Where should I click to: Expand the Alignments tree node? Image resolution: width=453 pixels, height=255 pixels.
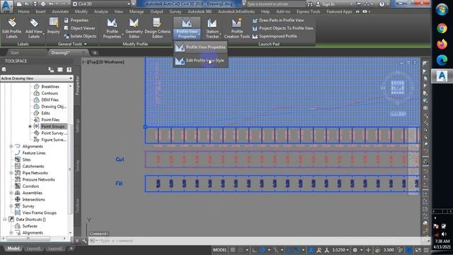tap(11, 147)
